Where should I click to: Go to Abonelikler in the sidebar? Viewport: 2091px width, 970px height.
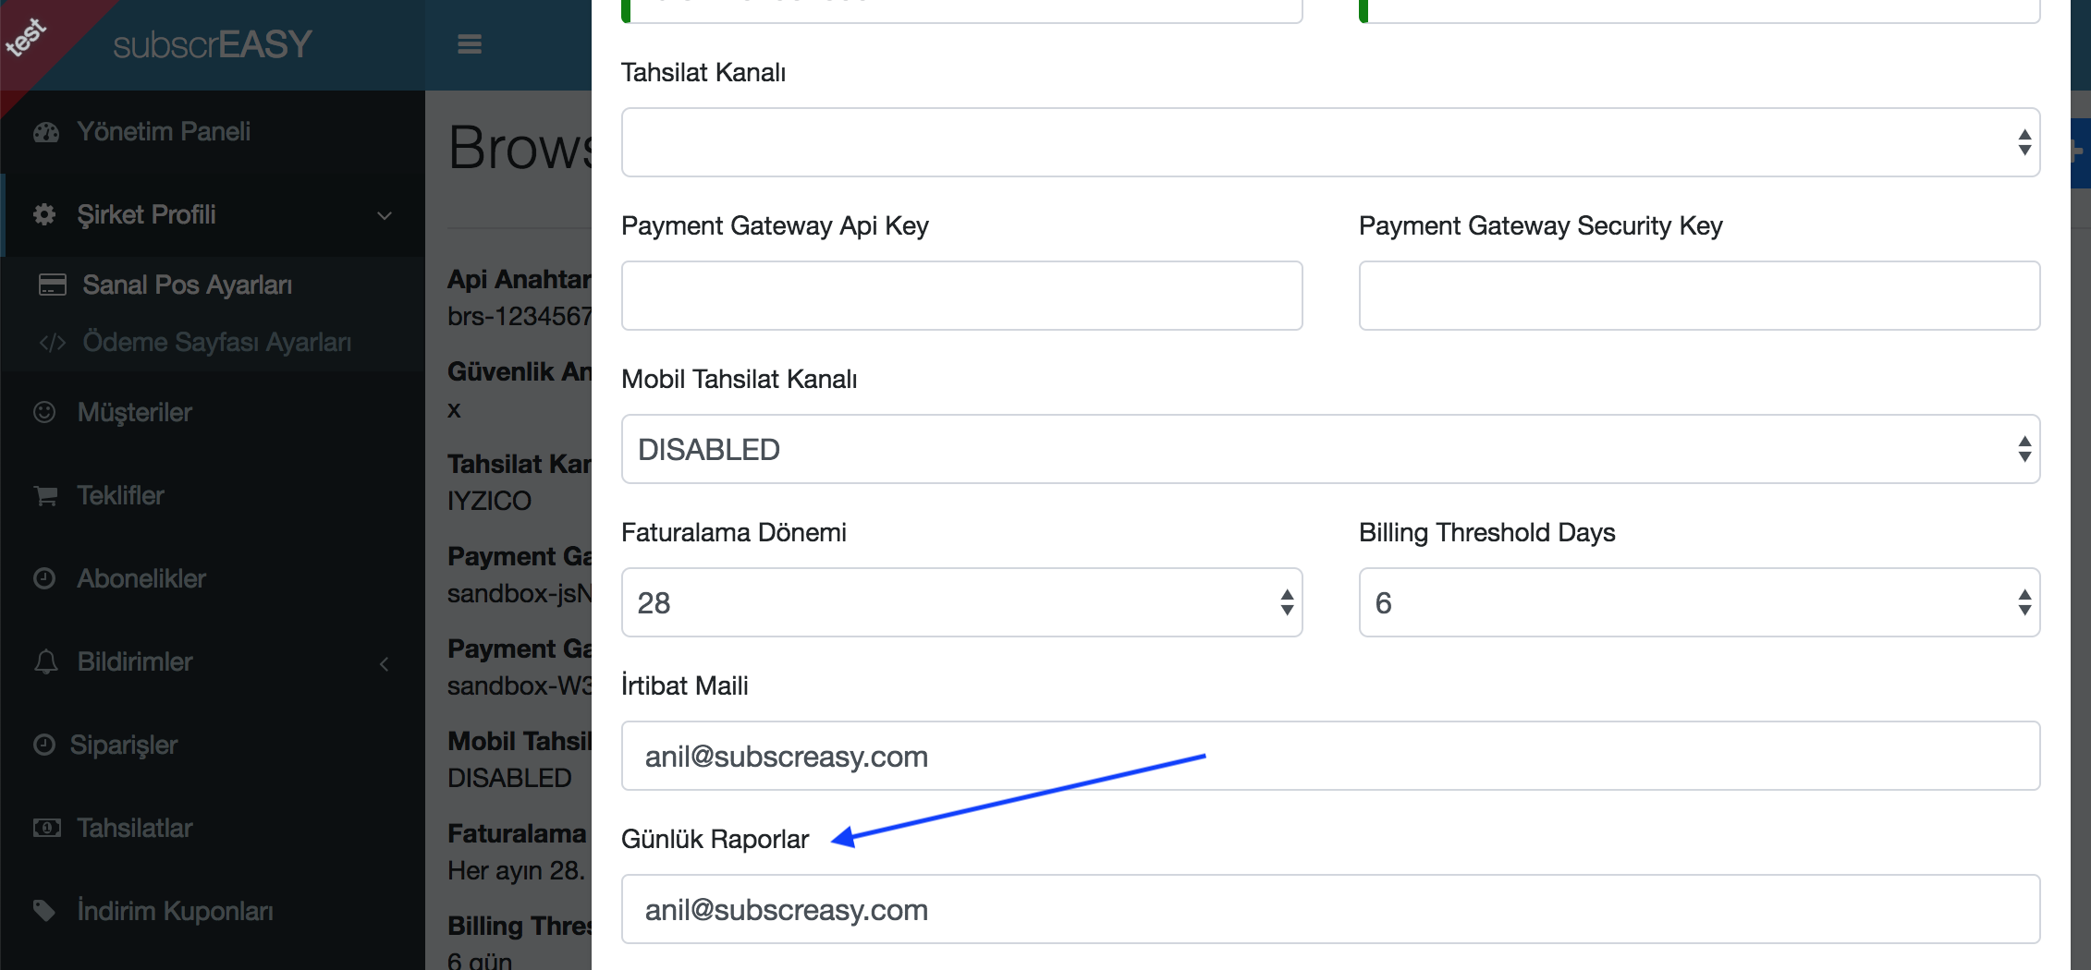pyautogui.click(x=141, y=578)
